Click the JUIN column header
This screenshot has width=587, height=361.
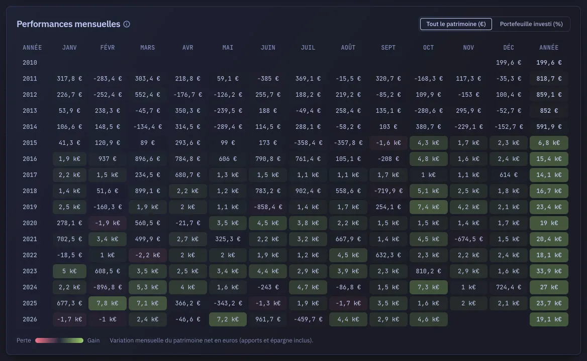(x=268, y=48)
